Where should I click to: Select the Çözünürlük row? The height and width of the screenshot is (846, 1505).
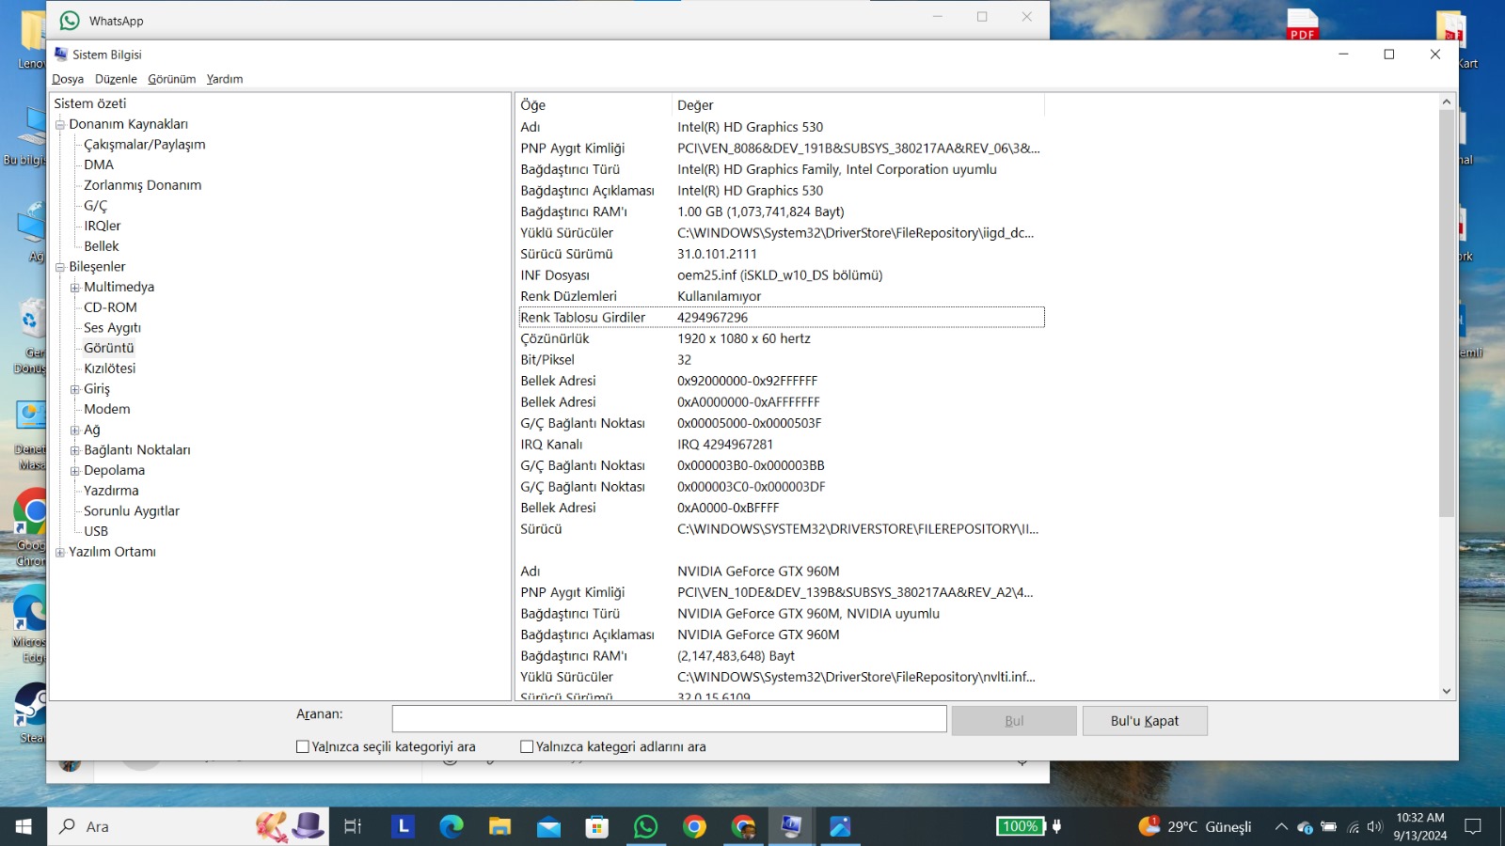[782, 338]
